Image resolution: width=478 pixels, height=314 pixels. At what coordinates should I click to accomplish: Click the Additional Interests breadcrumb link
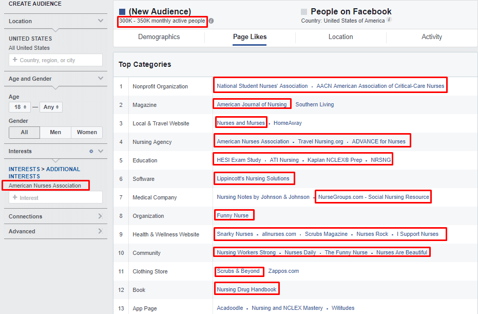click(44, 173)
